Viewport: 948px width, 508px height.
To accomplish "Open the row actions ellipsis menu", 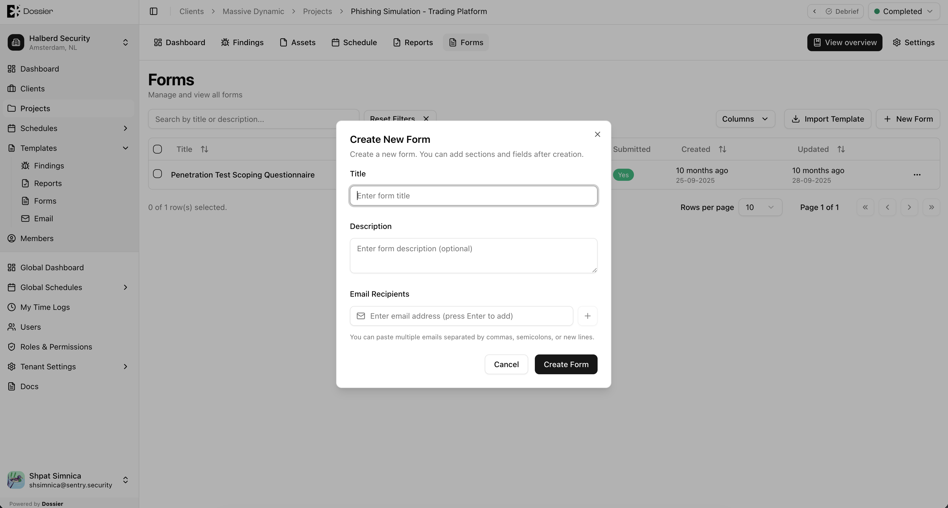I will (917, 175).
